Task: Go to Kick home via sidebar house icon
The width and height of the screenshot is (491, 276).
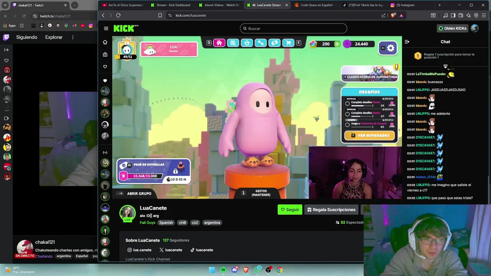Action: (x=105, y=42)
